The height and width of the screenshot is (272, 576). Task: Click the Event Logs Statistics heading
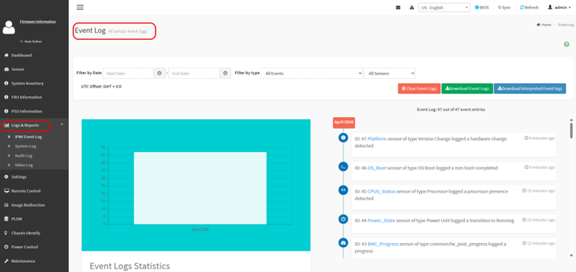130,266
